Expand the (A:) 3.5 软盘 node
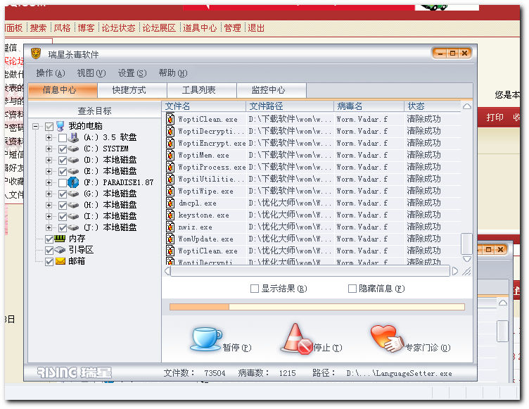This screenshot has width=529, height=409. click(49, 137)
